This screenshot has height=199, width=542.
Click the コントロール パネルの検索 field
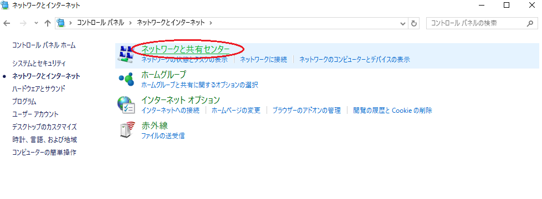pos(476,23)
